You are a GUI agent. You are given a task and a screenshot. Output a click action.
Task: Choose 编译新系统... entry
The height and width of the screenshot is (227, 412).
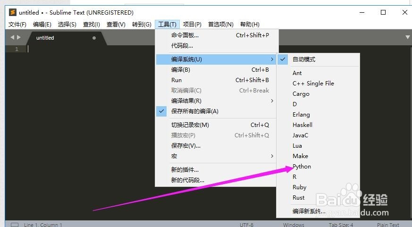318,211
